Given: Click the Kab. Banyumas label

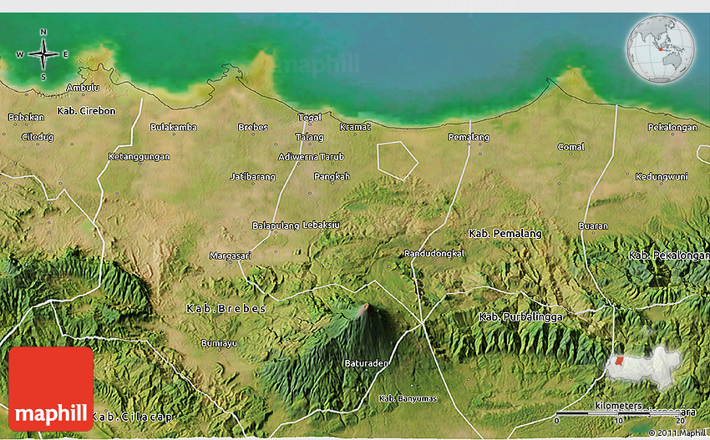Looking at the screenshot, I should [x=408, y=398].
